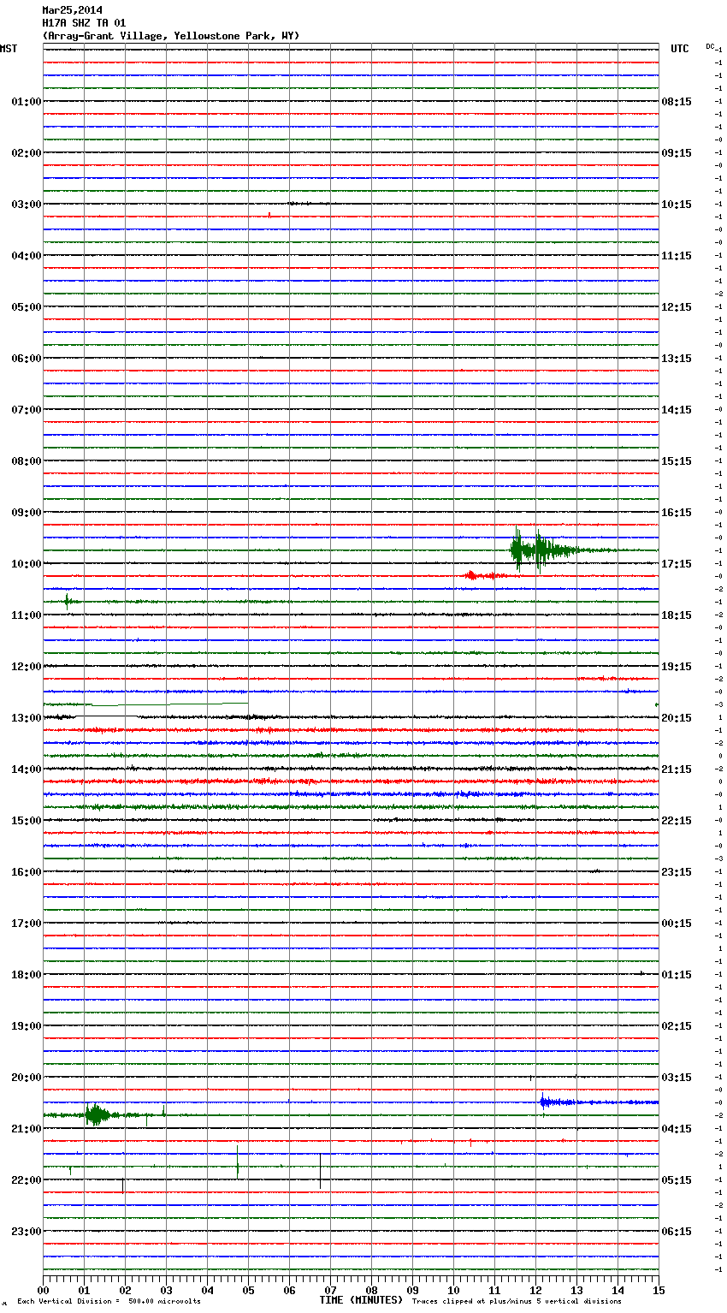Select the 12:00 MST hour label
Screen dimensions: 727x1313
(26, 667)
